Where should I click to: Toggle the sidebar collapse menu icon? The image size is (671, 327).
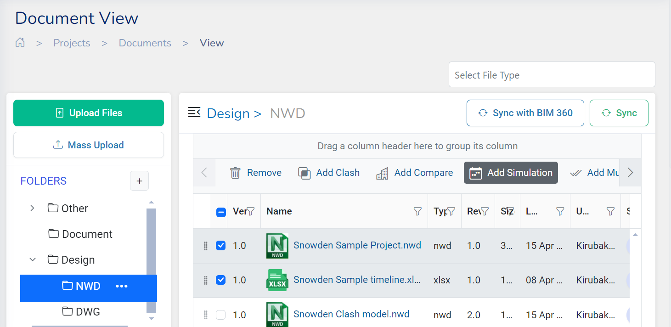194,113
